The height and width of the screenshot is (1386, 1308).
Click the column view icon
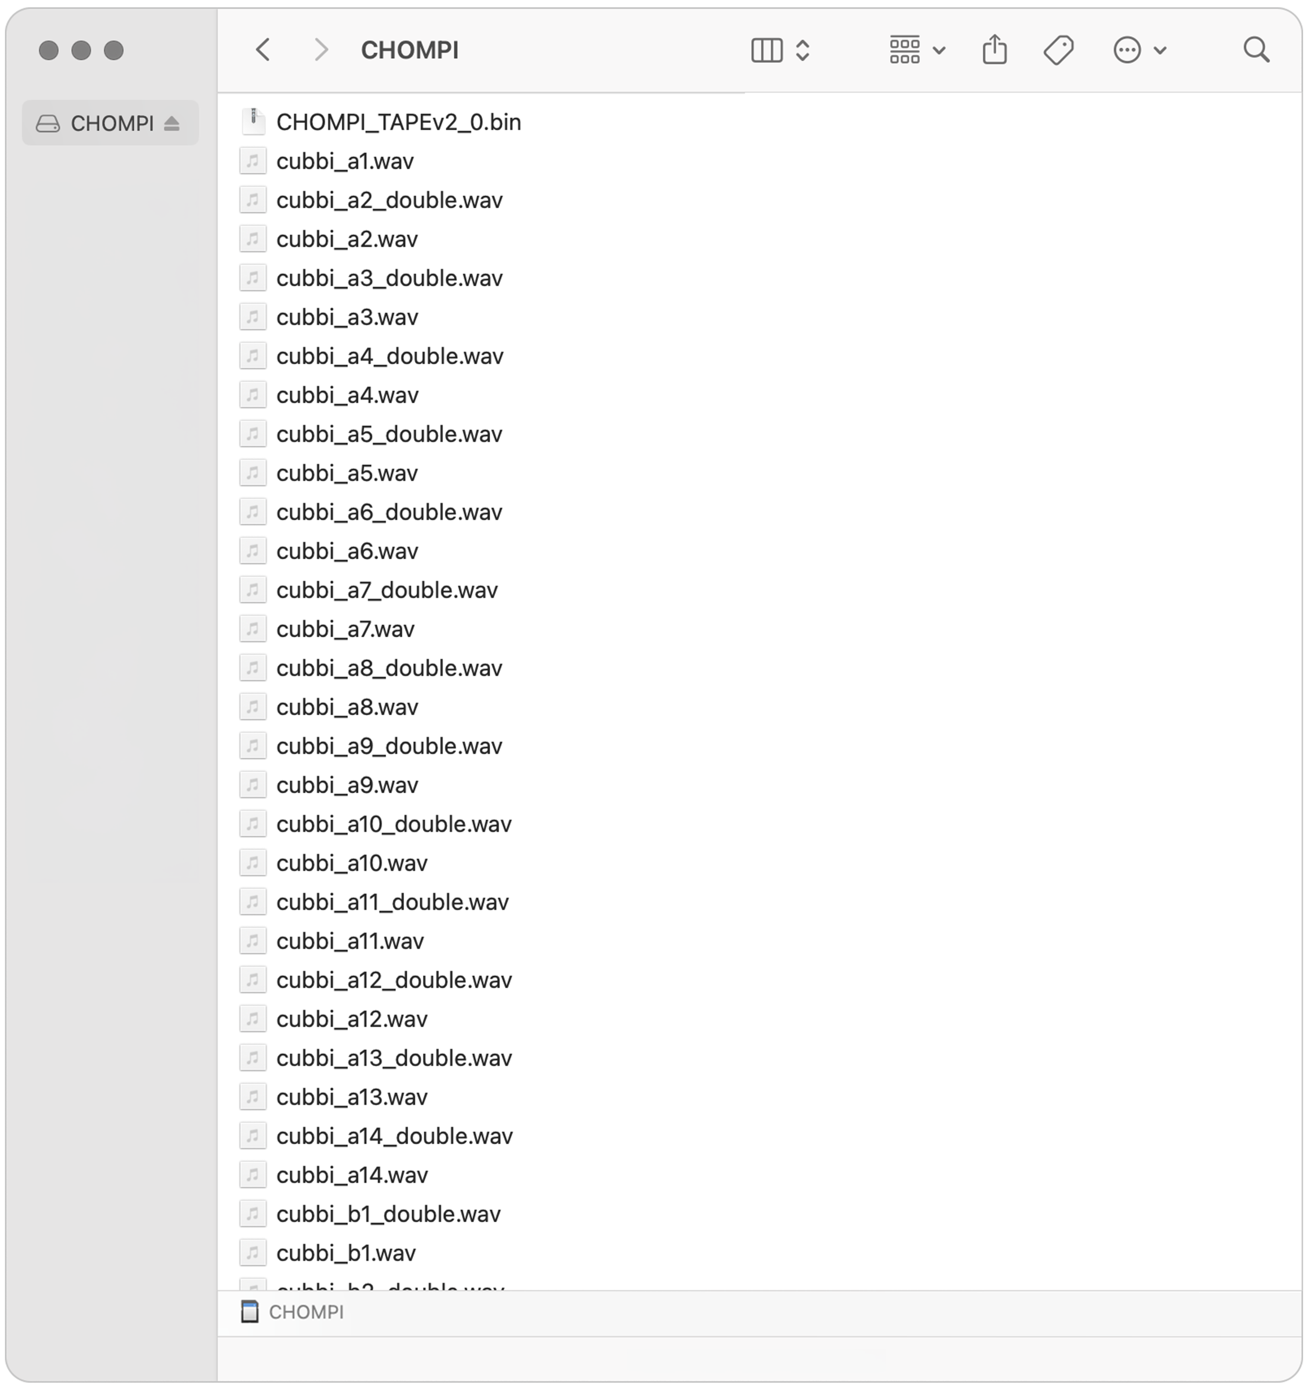pos(766,50)
